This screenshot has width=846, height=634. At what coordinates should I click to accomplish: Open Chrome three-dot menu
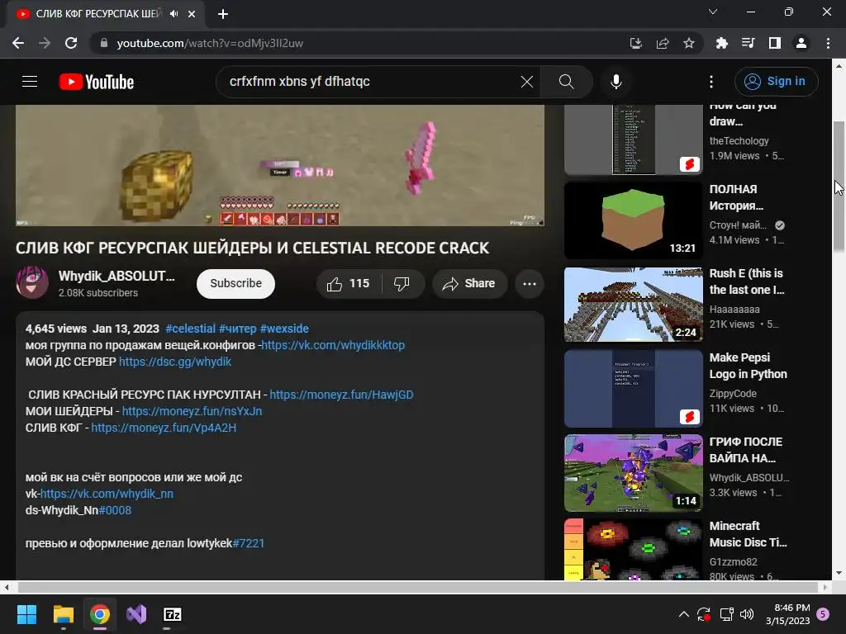828,43
